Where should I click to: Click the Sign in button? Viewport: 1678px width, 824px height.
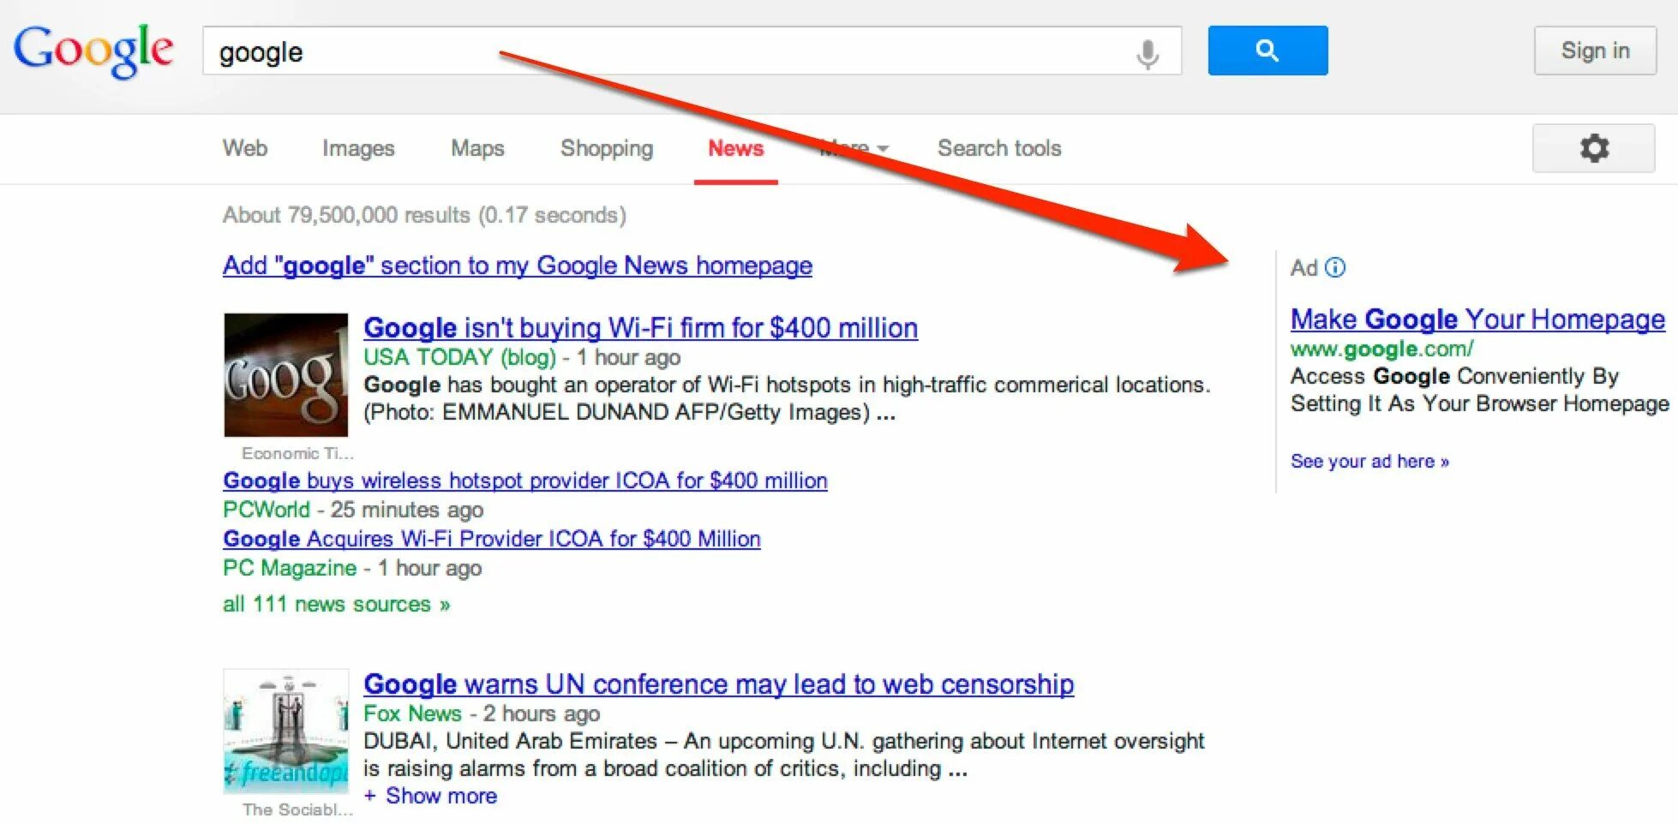tap(1595, 51)
